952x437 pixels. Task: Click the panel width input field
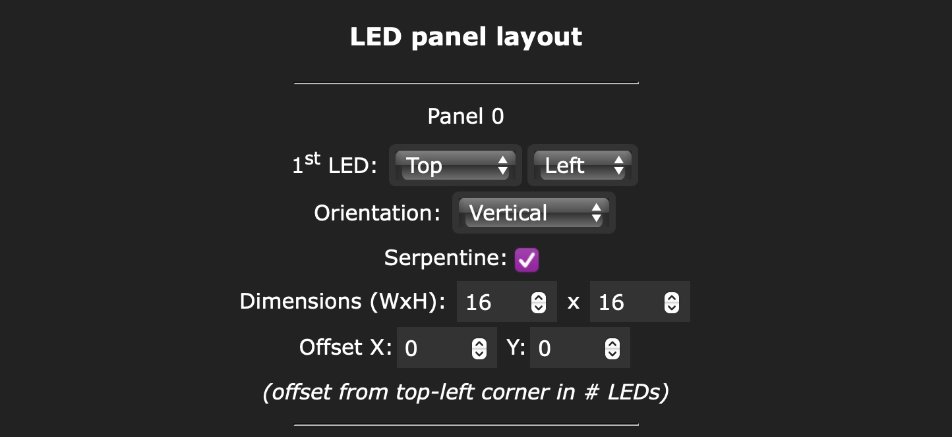(494, 301)
